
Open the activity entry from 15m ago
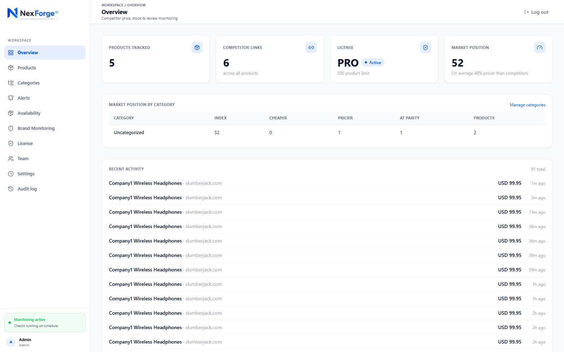pyautogui.click(x=327, y=212)
